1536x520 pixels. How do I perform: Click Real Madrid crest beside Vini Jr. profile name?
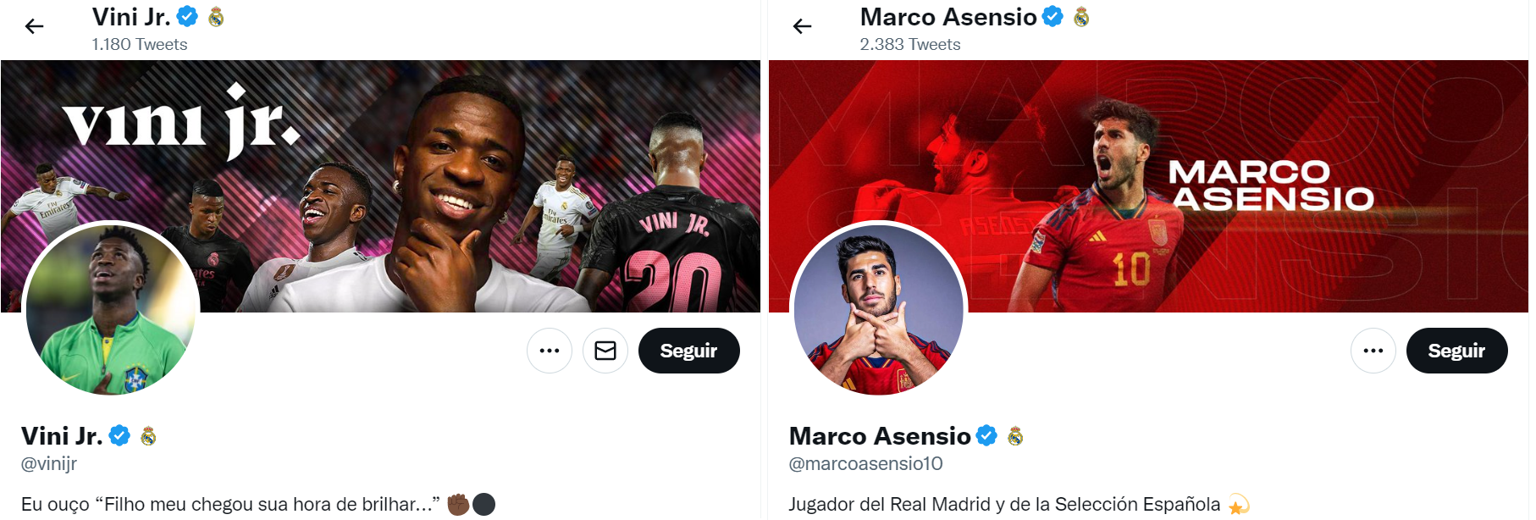[148, 436]
